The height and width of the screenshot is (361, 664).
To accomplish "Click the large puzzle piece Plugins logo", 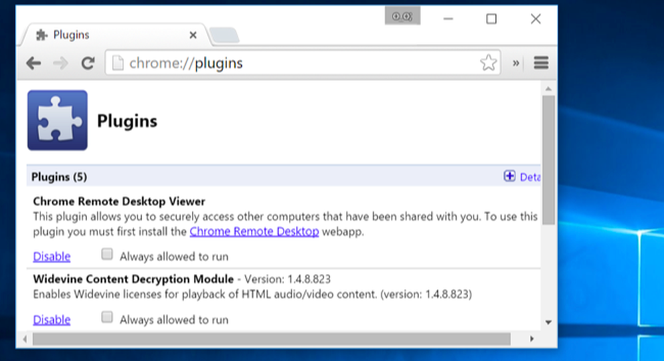I will pyautogui.click(x=58, y=120).
